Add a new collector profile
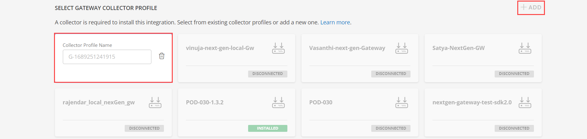Screen dimensions: 587x139 point(531,7)
